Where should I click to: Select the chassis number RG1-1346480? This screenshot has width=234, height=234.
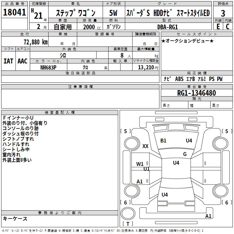pyautogui.click(x=196, y=93)
